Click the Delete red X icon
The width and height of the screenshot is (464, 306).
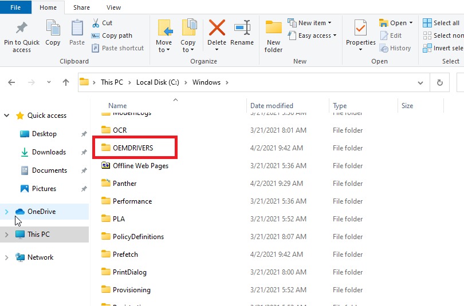click(x=217, y=29)
